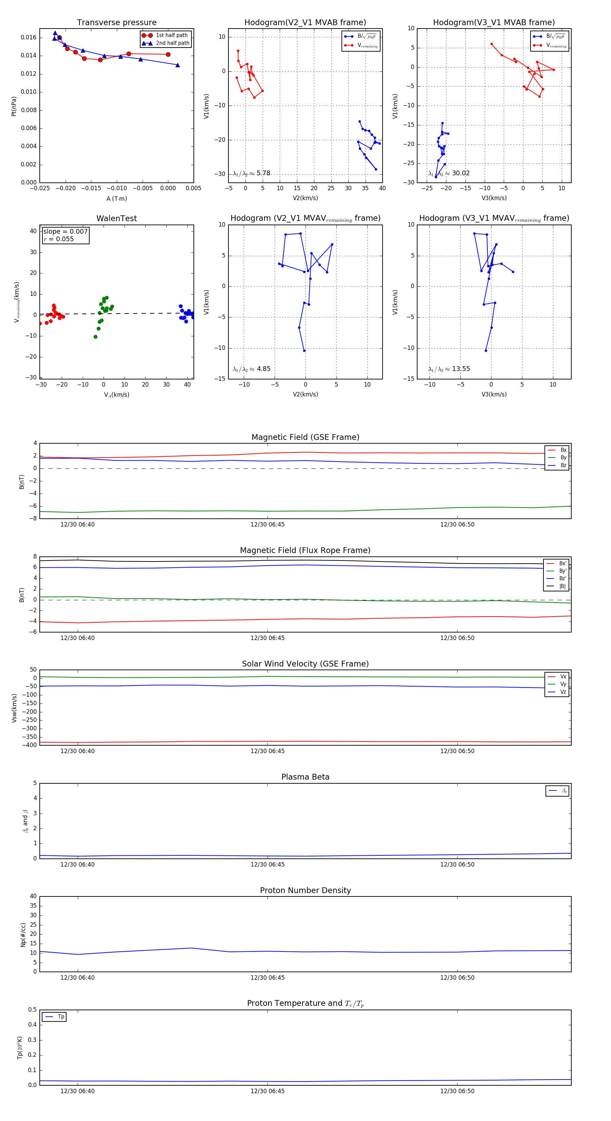
Task: Click the 'Magnetic Field (GSE Frame)' title
Action: [x=305, y=437]
